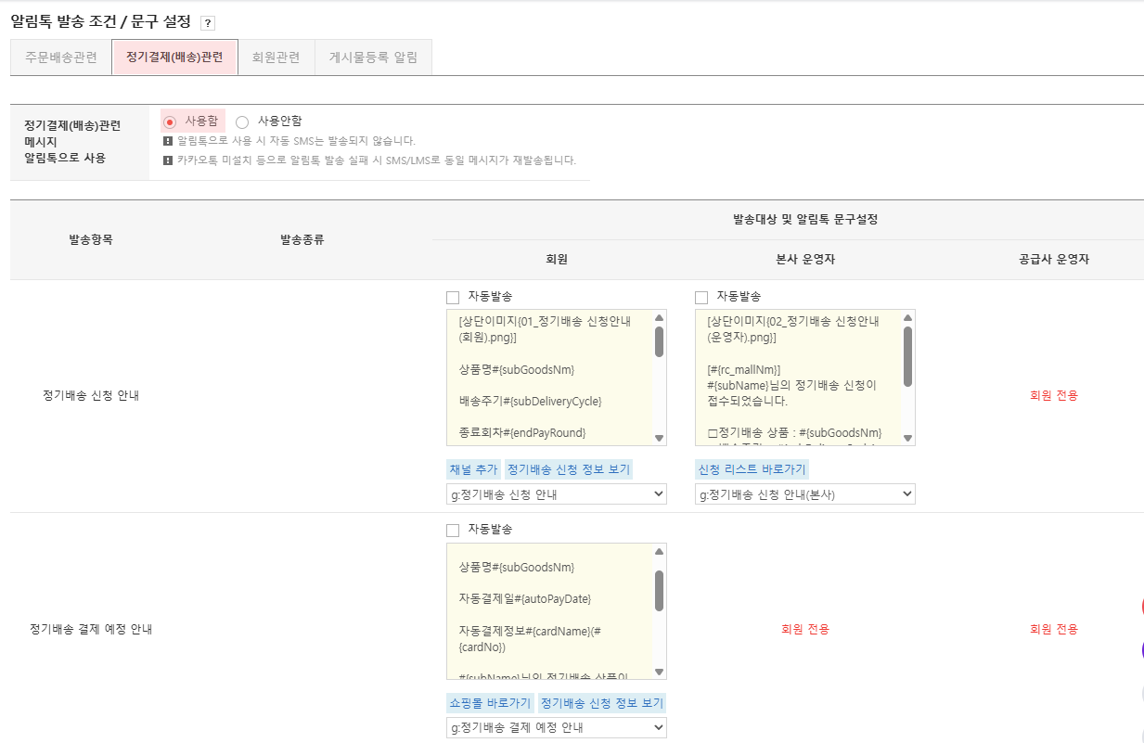
Task: Click the purple floating icon at right edge
Action: click(x=1139, y=645)
